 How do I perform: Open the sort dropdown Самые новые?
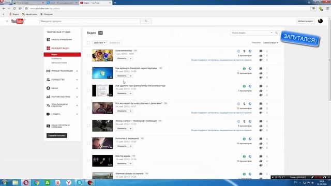(270, 43)
